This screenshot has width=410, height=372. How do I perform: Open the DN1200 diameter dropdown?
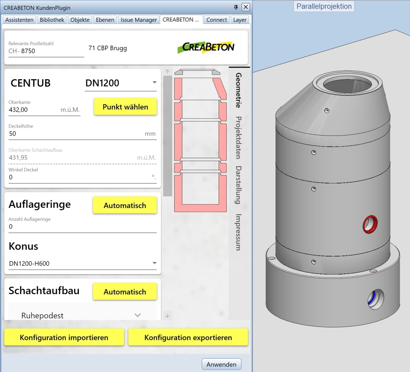coord(121,83)
